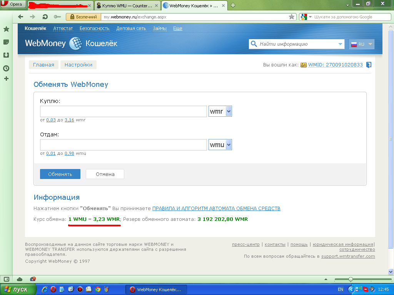The height and width of the screenshot is (295, 394).
Task: Open ПРАВИЛА И АЛГОРИТМ АВТОМАТА ОБМЕНА СРЕДСТВ link
Action: tap(216, 208)
